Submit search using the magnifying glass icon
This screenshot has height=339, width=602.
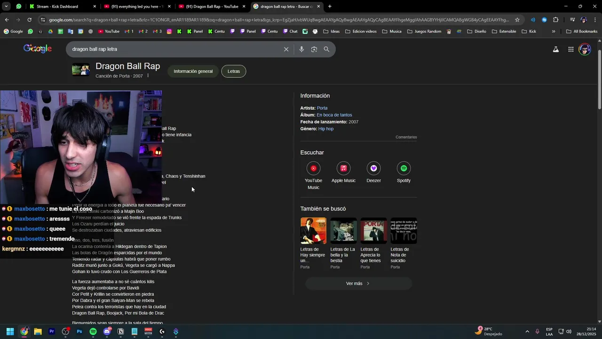pos(326,49)
